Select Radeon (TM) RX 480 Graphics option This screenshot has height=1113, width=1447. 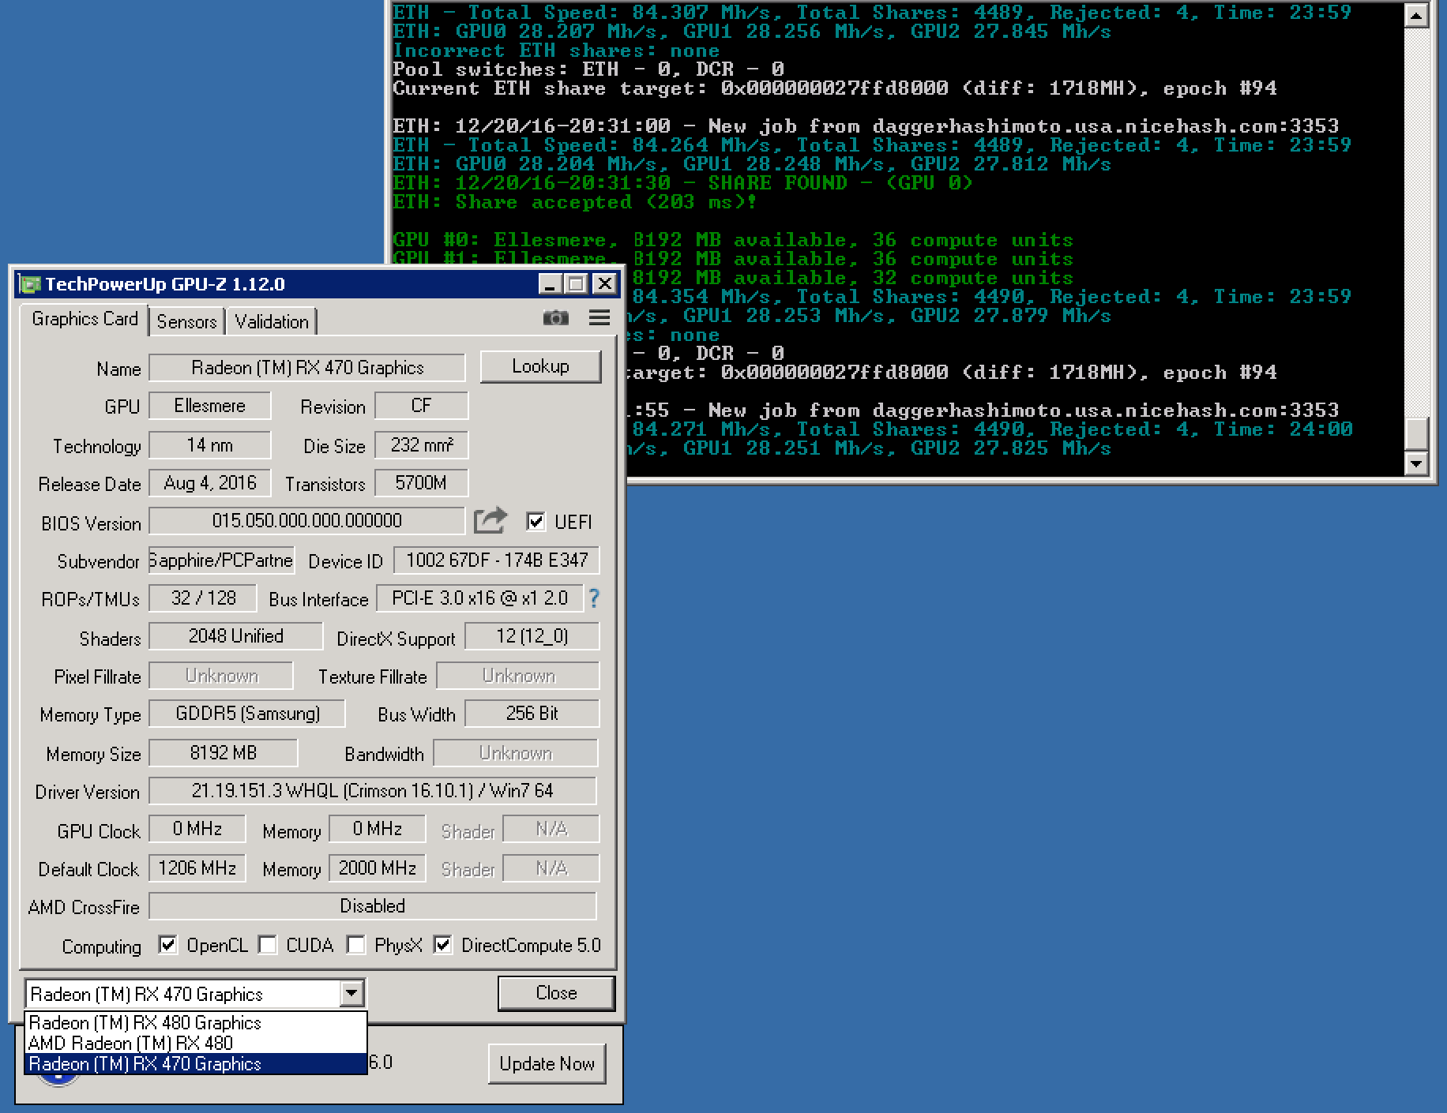point(145,1023)
